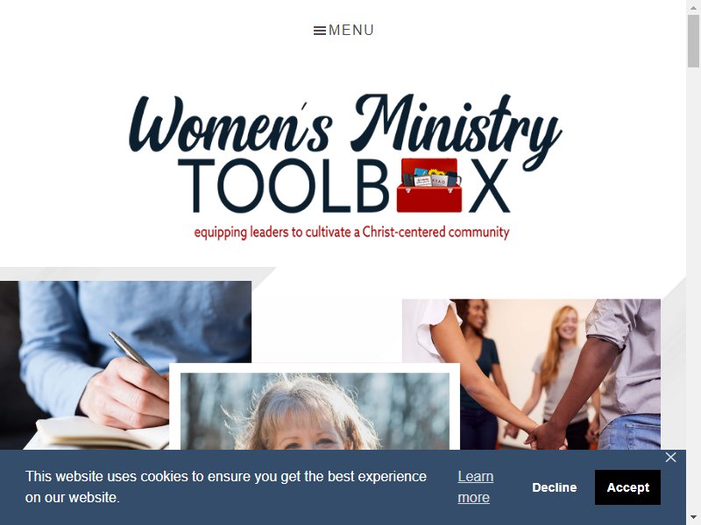Click the MENU label text
Viewport: 701px width, 525px height.
[x=351, y=31]
